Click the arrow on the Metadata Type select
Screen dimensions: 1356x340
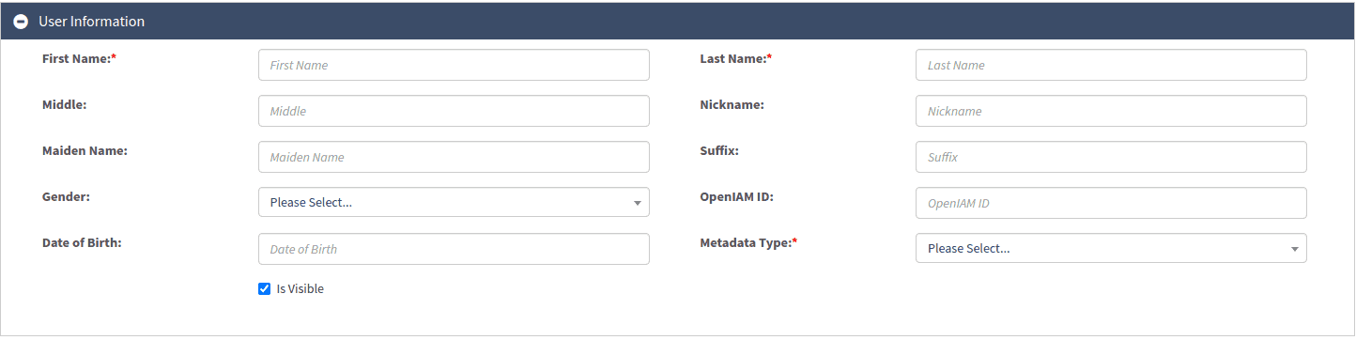[x=1294, y=249]
